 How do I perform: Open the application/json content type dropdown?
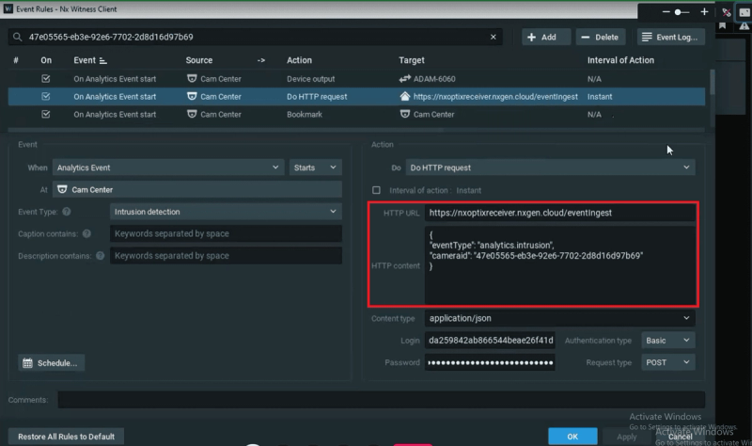click(559, 318)
